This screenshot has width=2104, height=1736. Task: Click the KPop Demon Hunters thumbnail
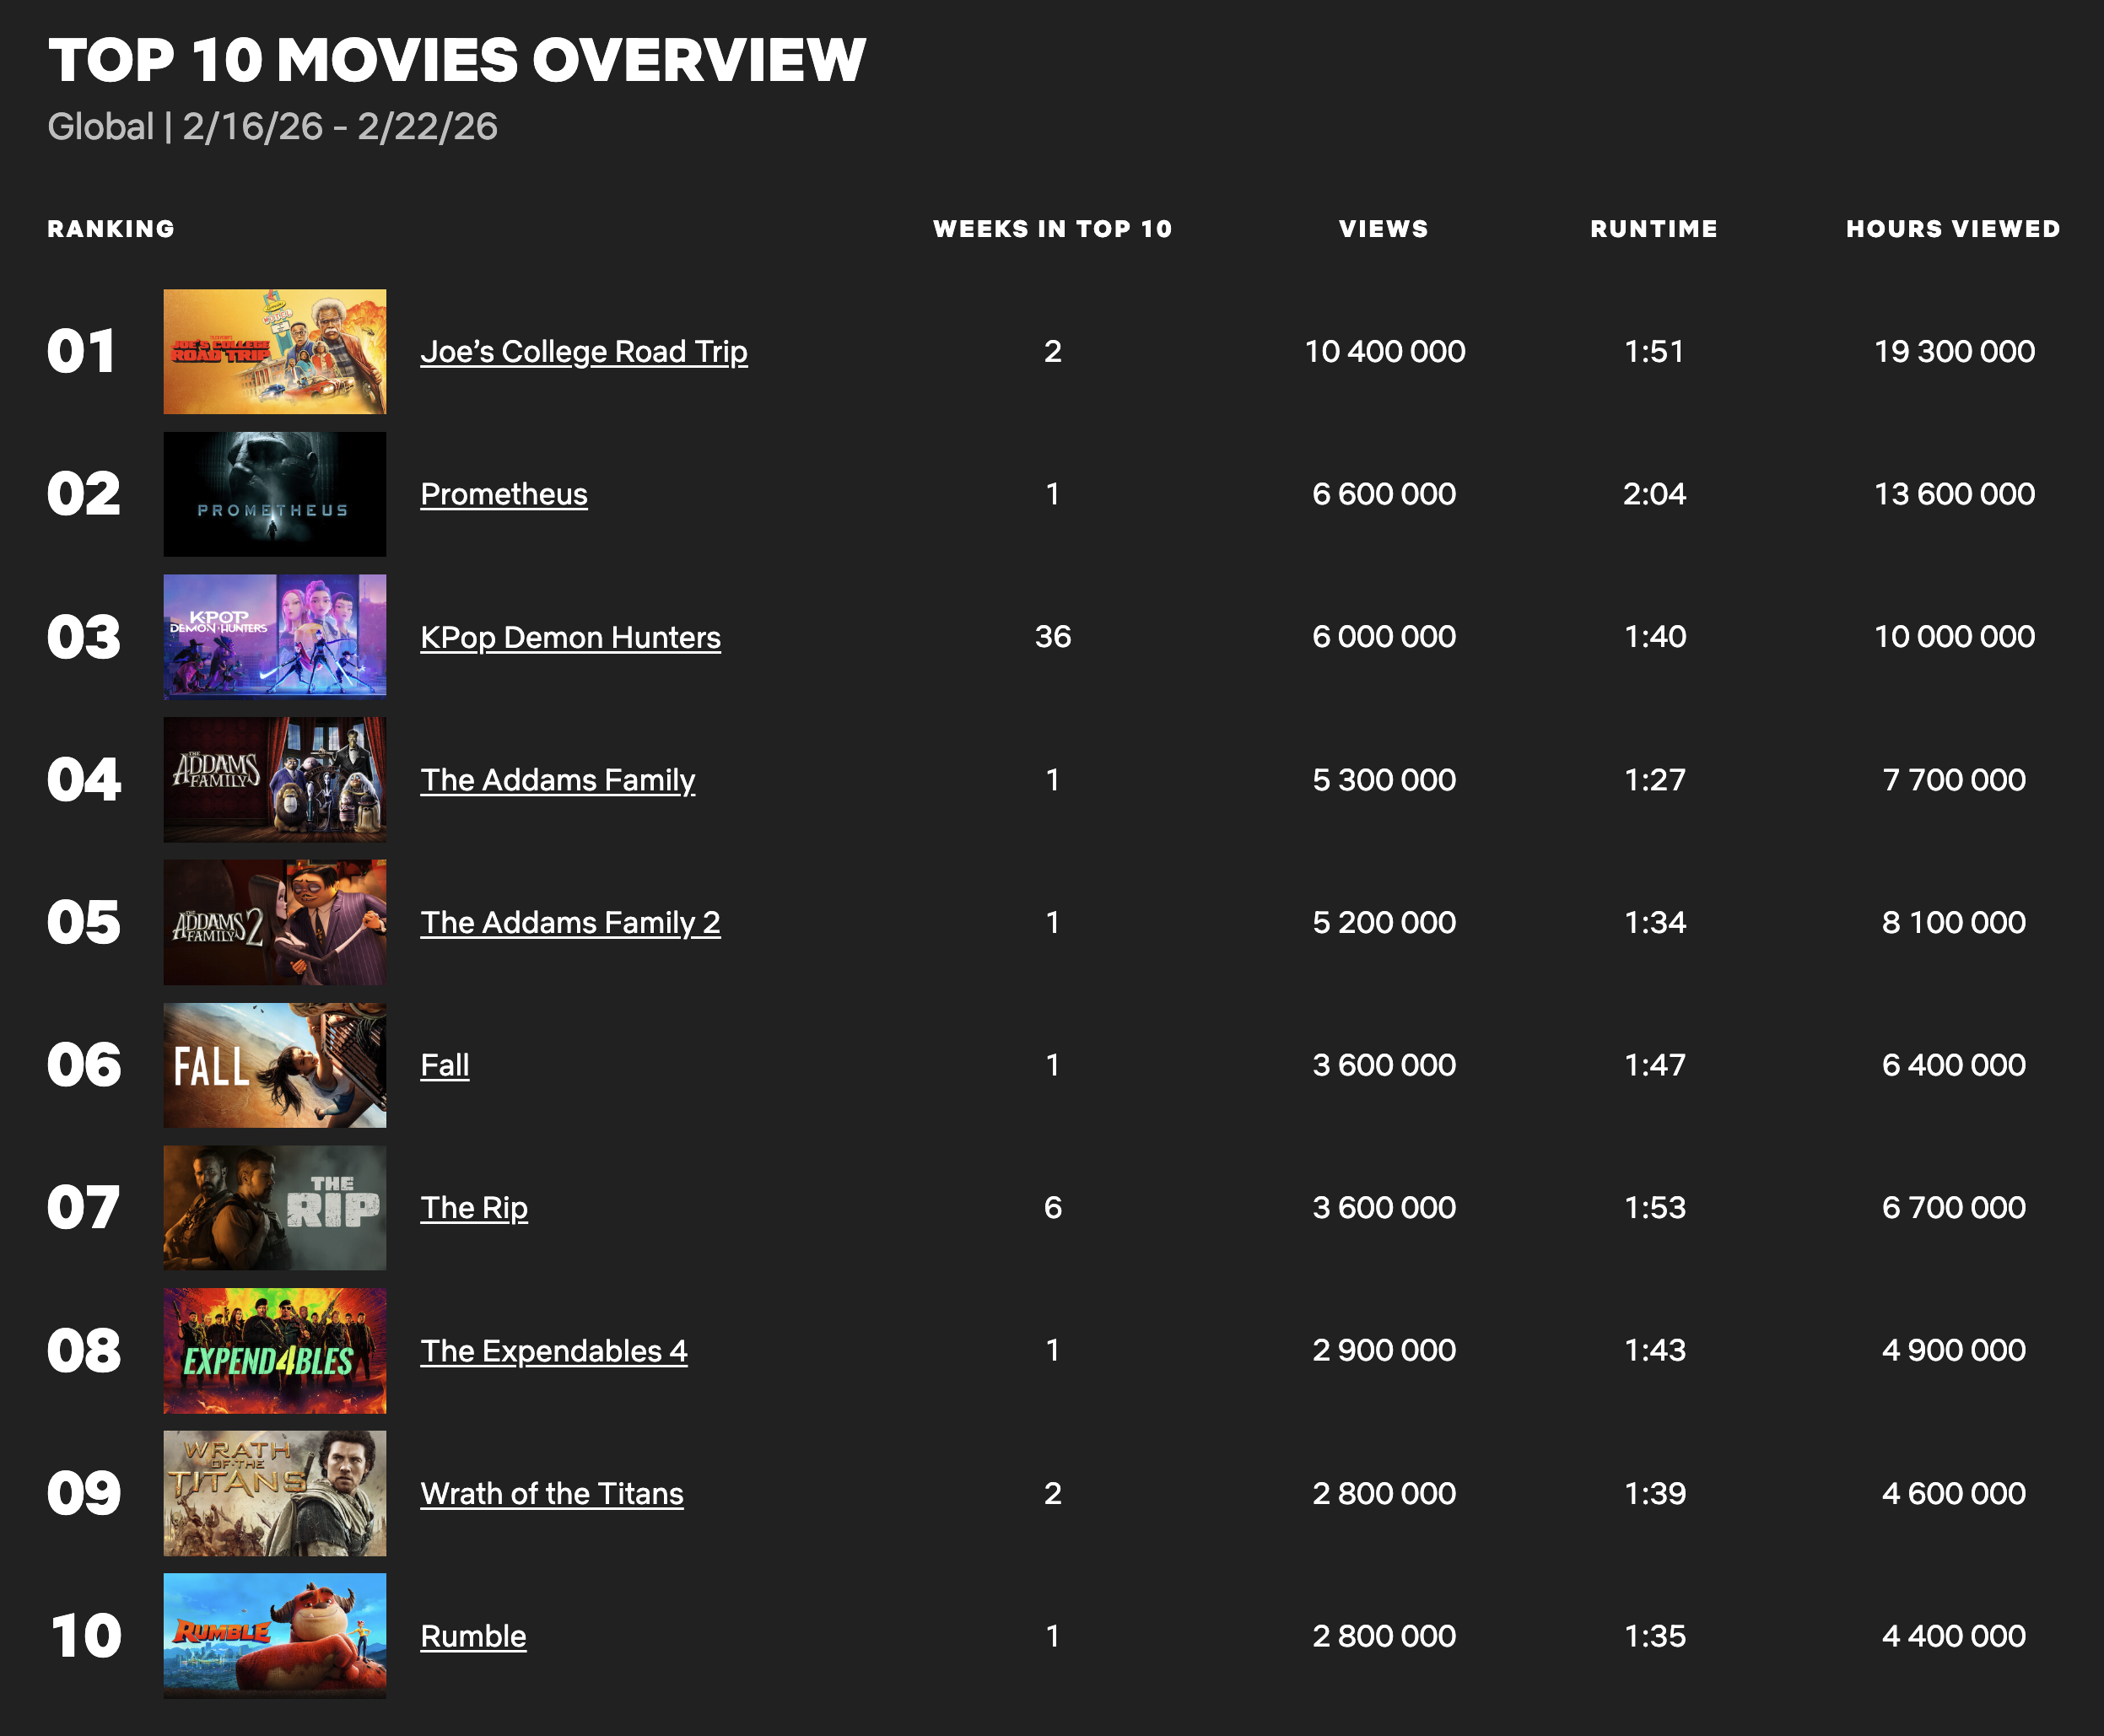coord(274,637)
